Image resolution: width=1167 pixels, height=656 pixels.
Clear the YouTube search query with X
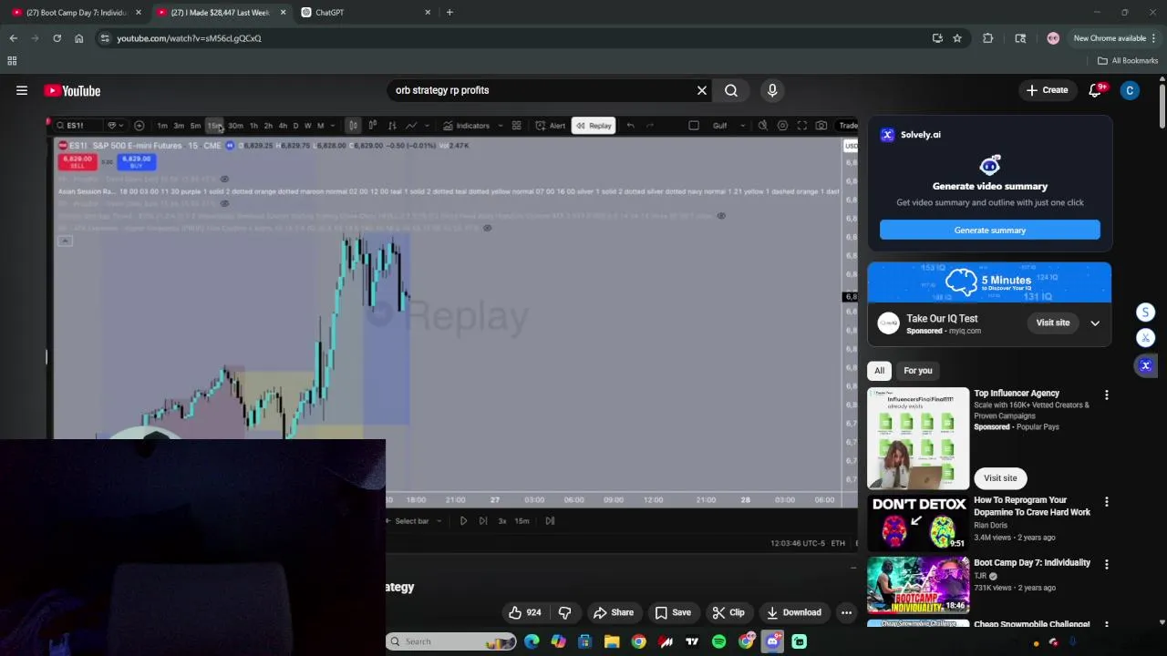702,90
